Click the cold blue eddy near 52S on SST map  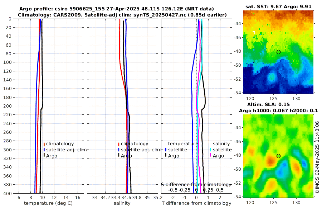272,77
